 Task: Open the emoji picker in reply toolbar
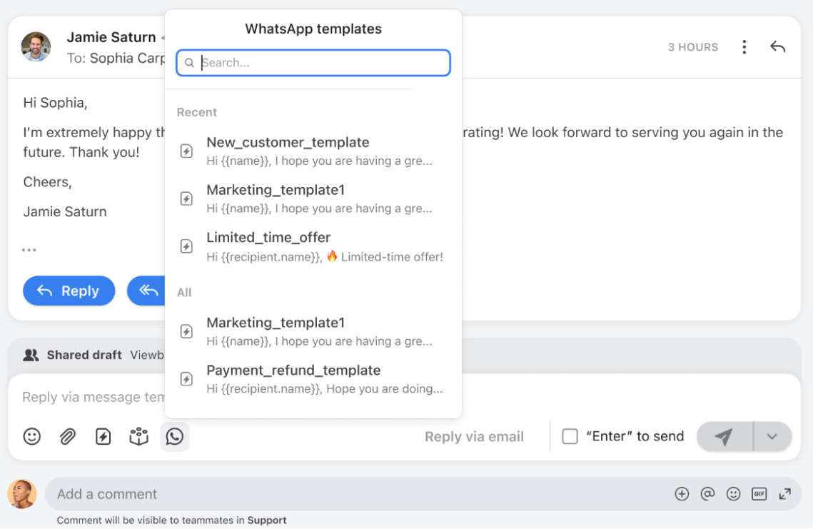(x=31, y=437)
